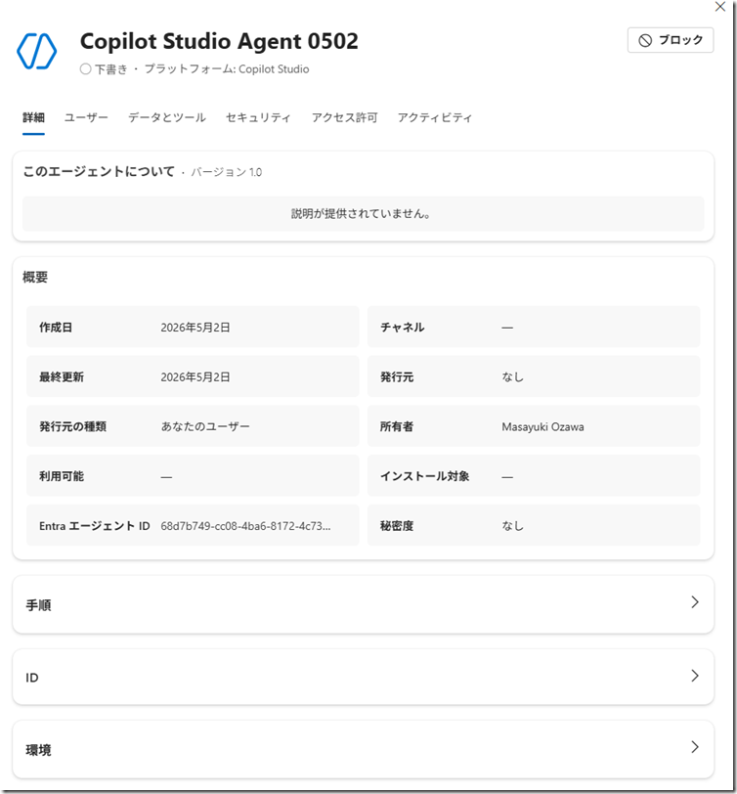Image resolution: width=737 pixels, height=794 pixels.
Task: Click the 説明が提供されていません message
Action: (361, 214)
